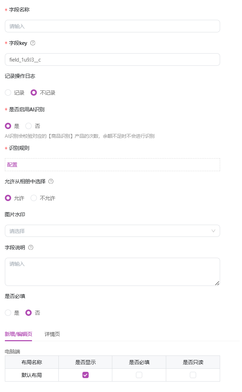The height and width of the screenshot is (392, 242).
Task: Switch to 详情页 tab
Action: [x=52, y=334]
